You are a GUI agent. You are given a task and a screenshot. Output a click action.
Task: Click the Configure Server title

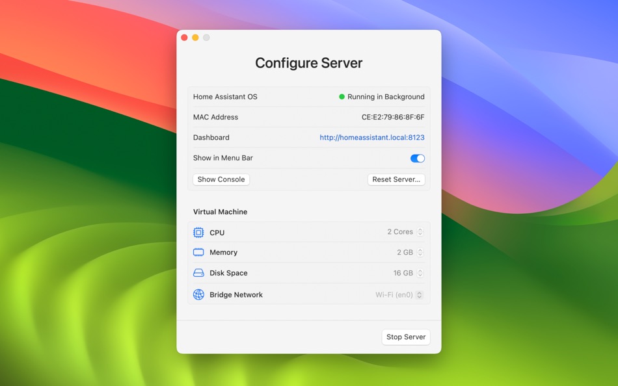(308, 63)
